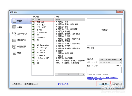Image resolution: width=132 pixels, height=96 pixels.
Task: Click the icon beside JSP
Action: (x=34, y=61)
